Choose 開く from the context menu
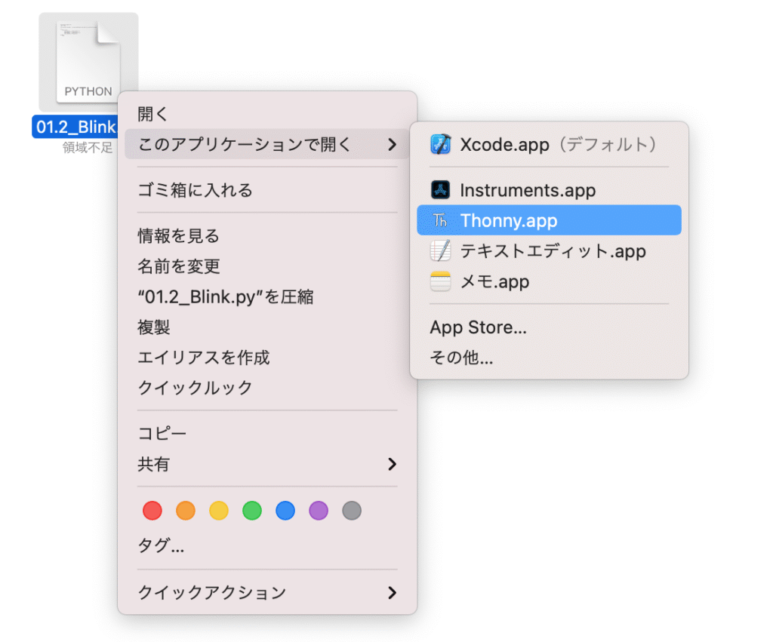This screenshot has height=642, width=773. tap(267, 114)
